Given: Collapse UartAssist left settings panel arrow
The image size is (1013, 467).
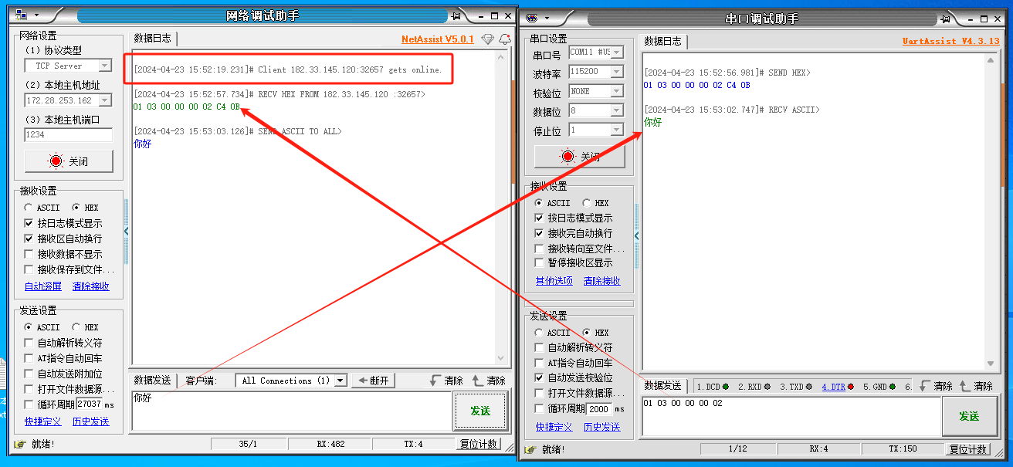Looking at the screenshot, I should (637, 235).
